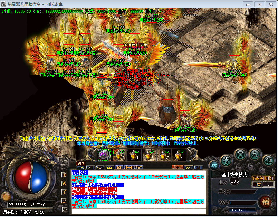The width and height of the screenshot is (278, 217).
Task: Click the trophies ranking button
Action: coord(138,167)
